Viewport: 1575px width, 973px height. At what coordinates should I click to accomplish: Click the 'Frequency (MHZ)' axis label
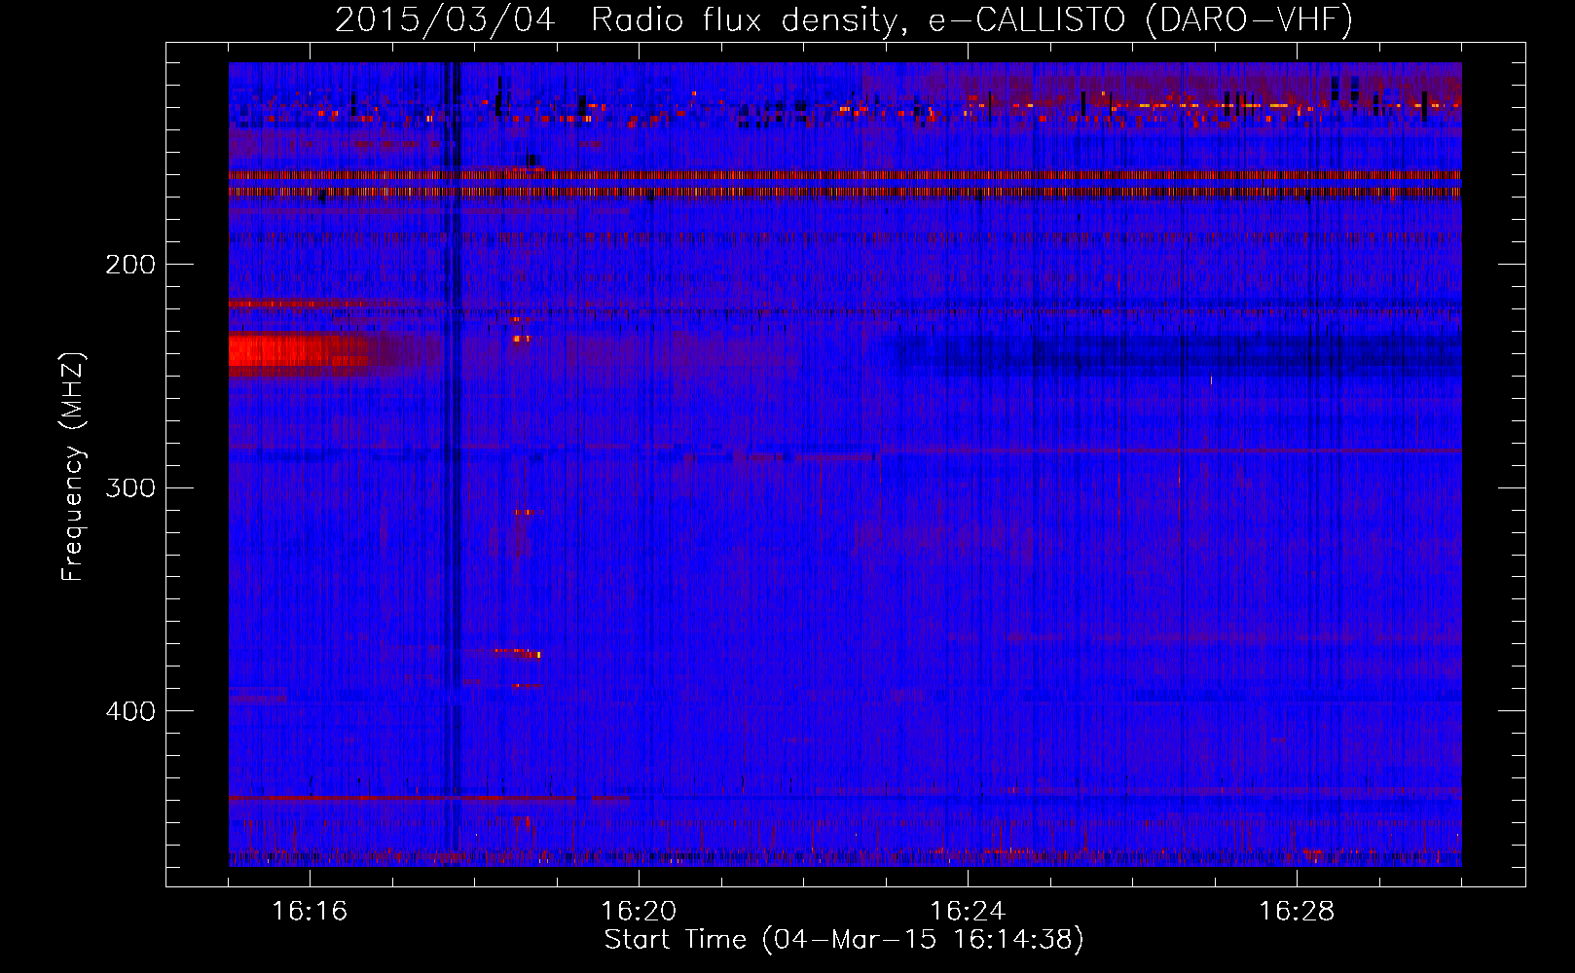point(72,466)
